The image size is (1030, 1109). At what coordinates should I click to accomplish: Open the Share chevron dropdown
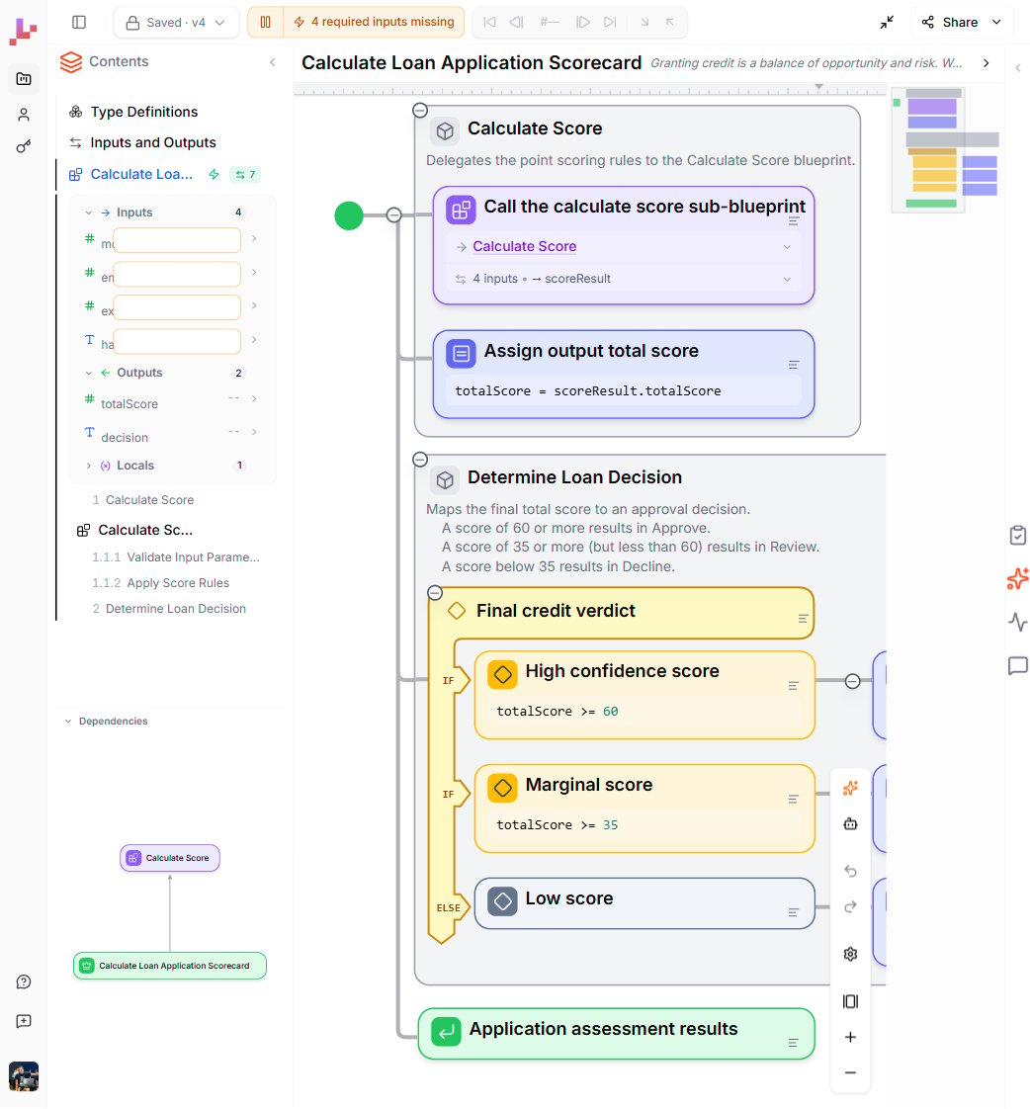(996, 22)
